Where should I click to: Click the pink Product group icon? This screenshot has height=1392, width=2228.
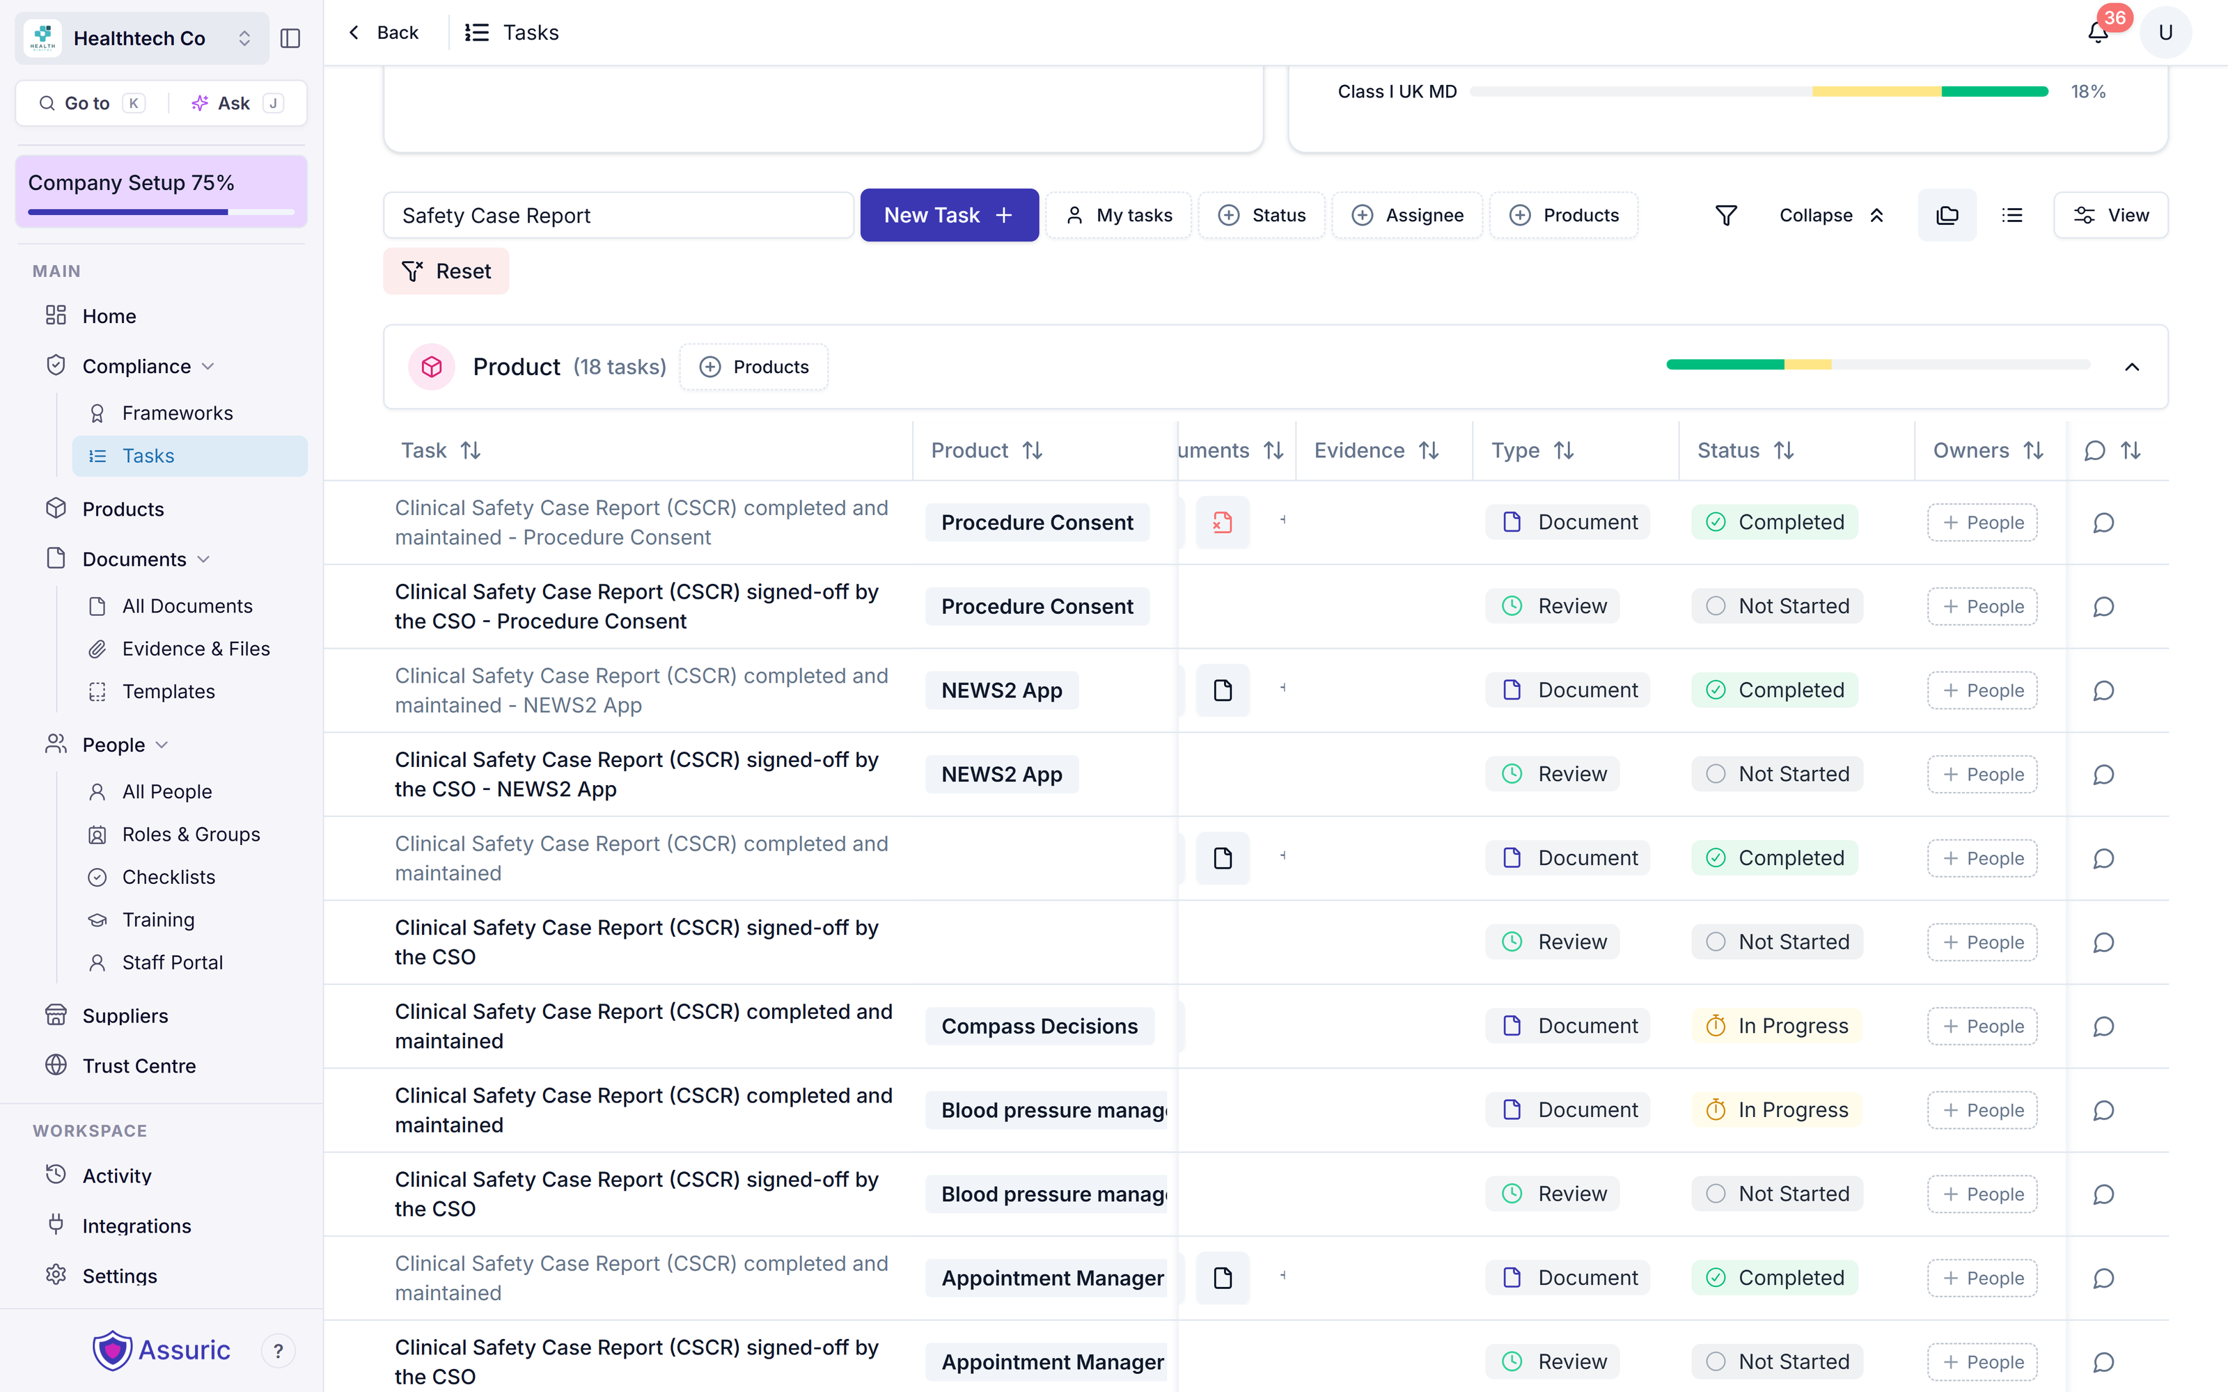432,366
